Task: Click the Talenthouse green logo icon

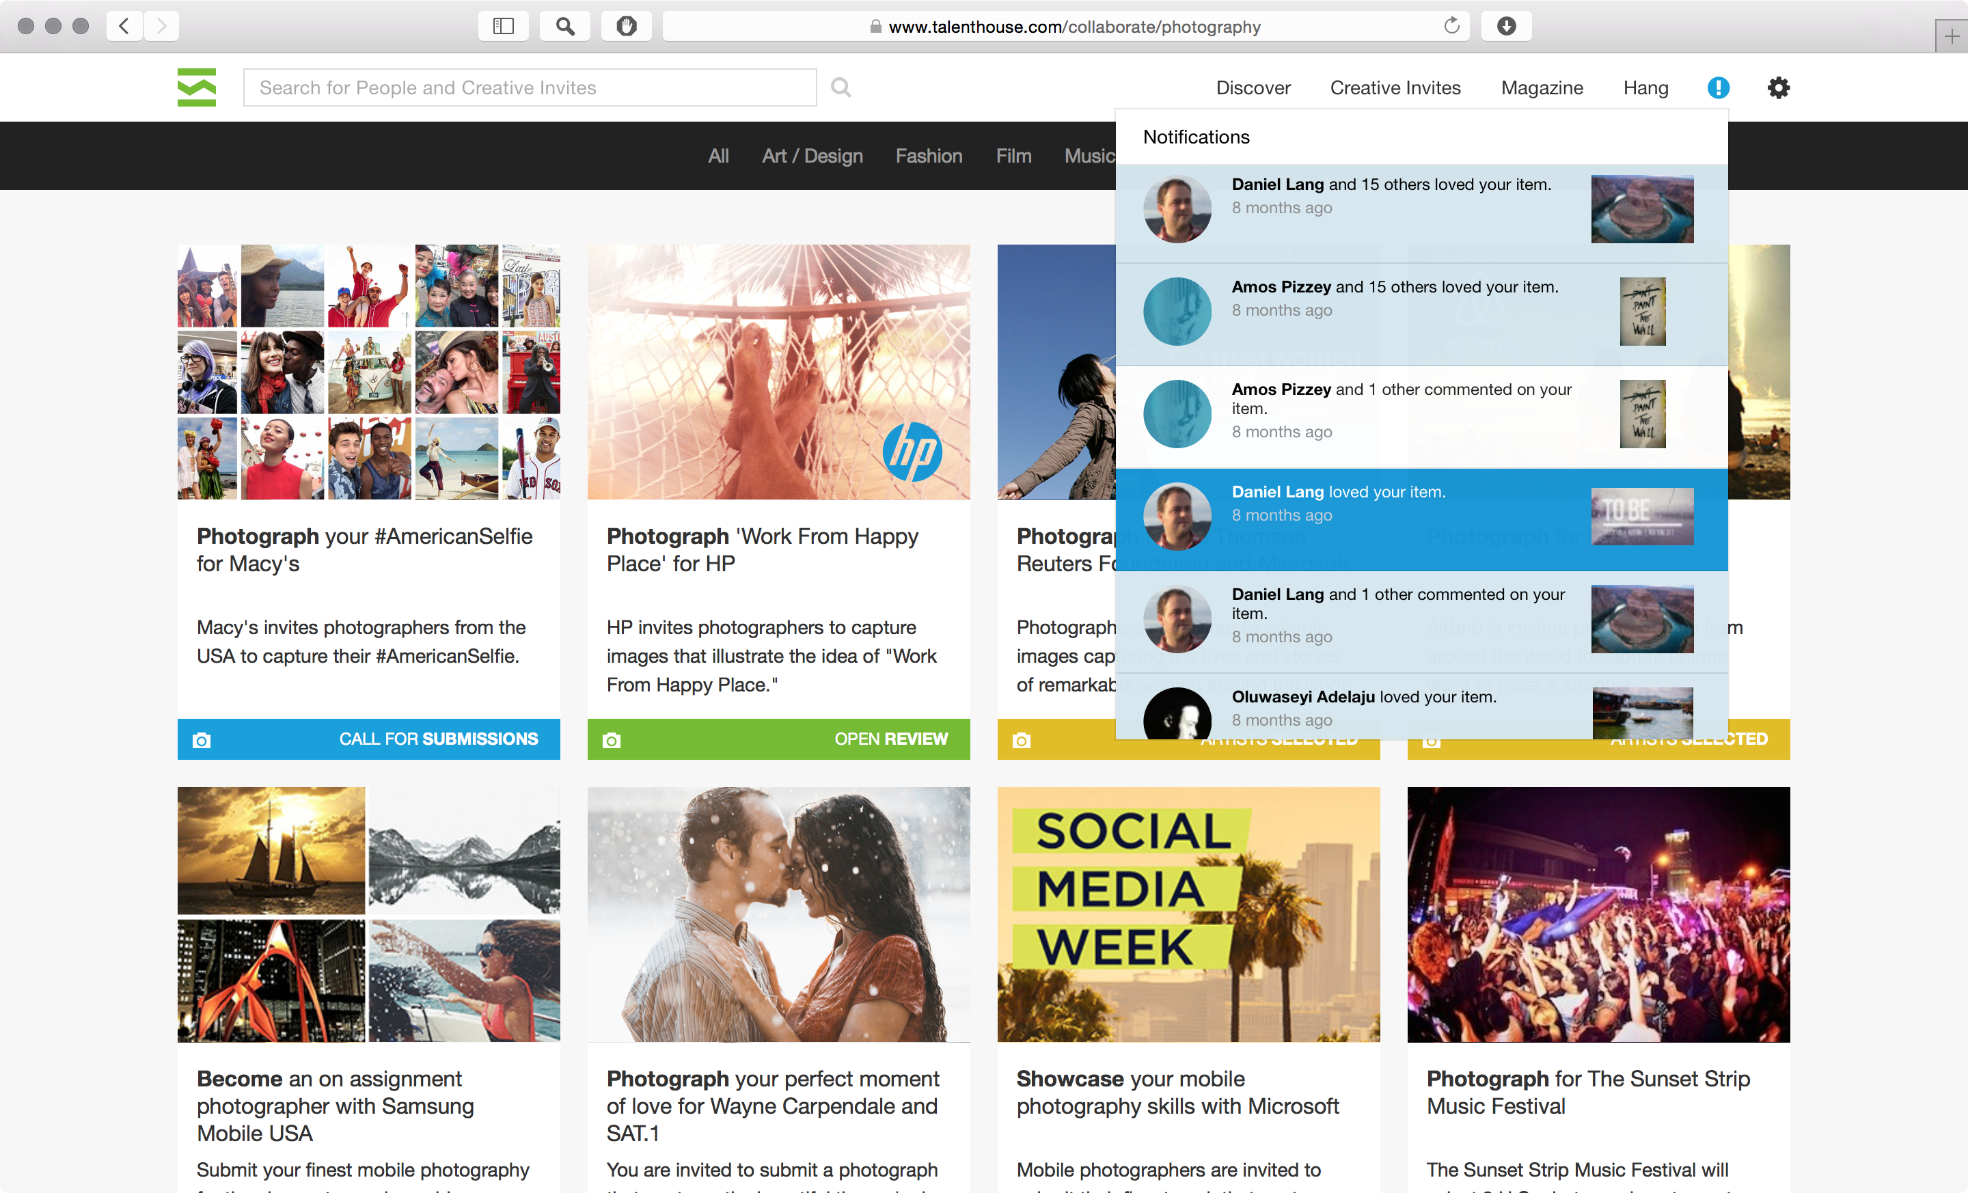Action: click(x=197, y=87)
